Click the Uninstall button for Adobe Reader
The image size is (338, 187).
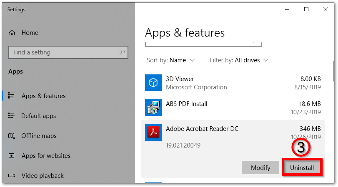click(302, 167)
